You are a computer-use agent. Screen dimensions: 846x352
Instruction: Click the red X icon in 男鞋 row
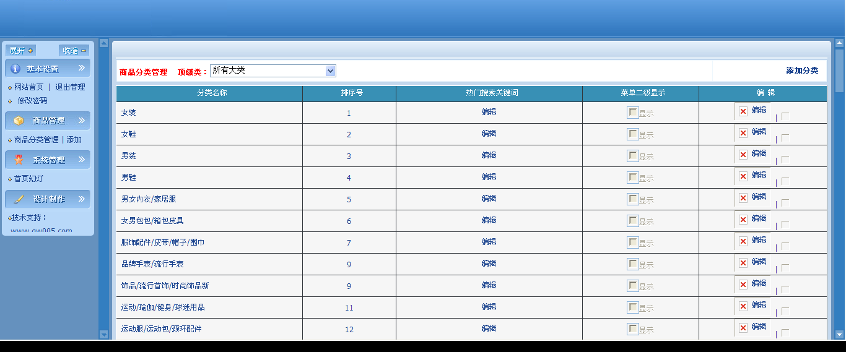point(743,176)
